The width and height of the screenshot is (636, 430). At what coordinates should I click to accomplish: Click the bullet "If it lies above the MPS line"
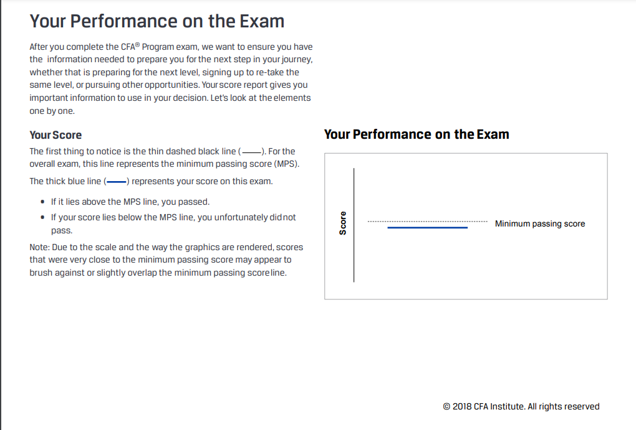[130, 202]
